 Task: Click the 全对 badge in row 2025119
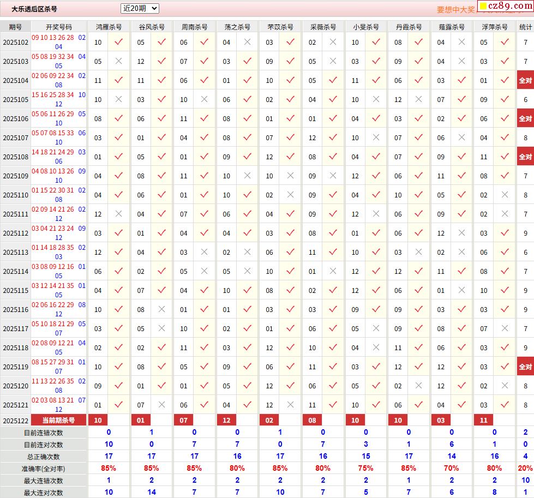(x=525, y=367)
